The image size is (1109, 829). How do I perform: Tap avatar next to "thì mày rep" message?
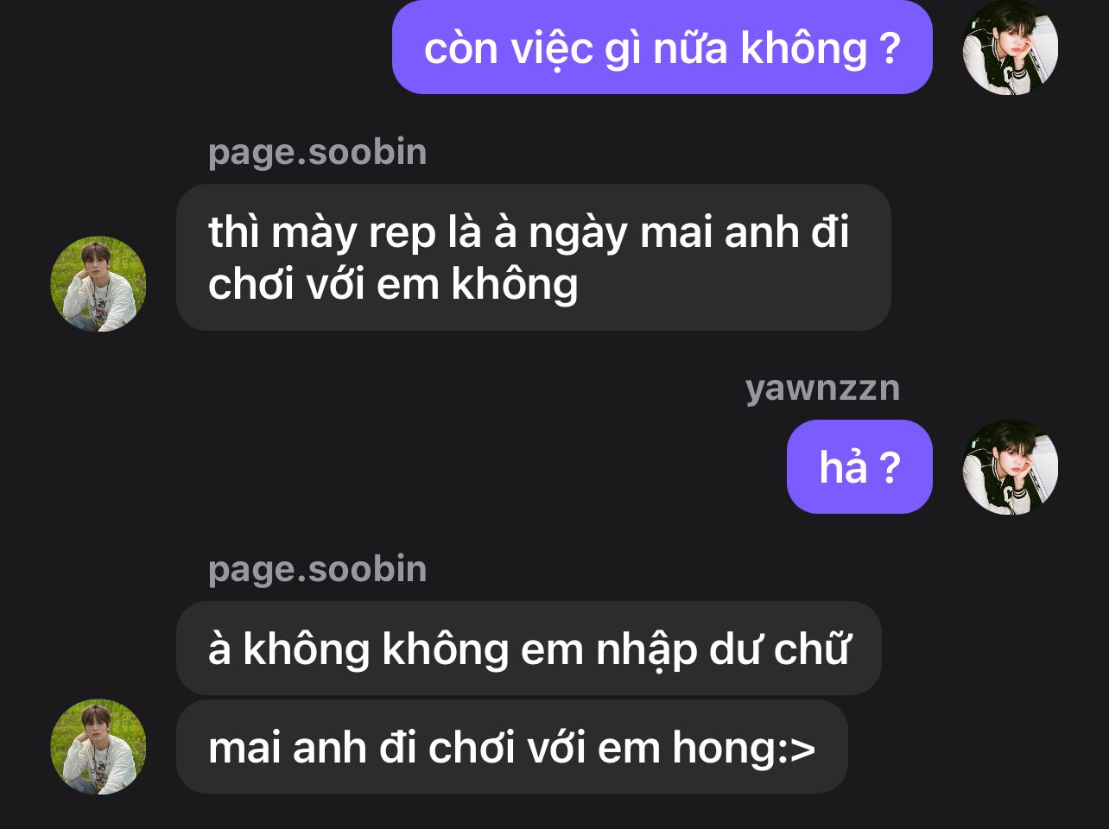[x=98, y=283]
